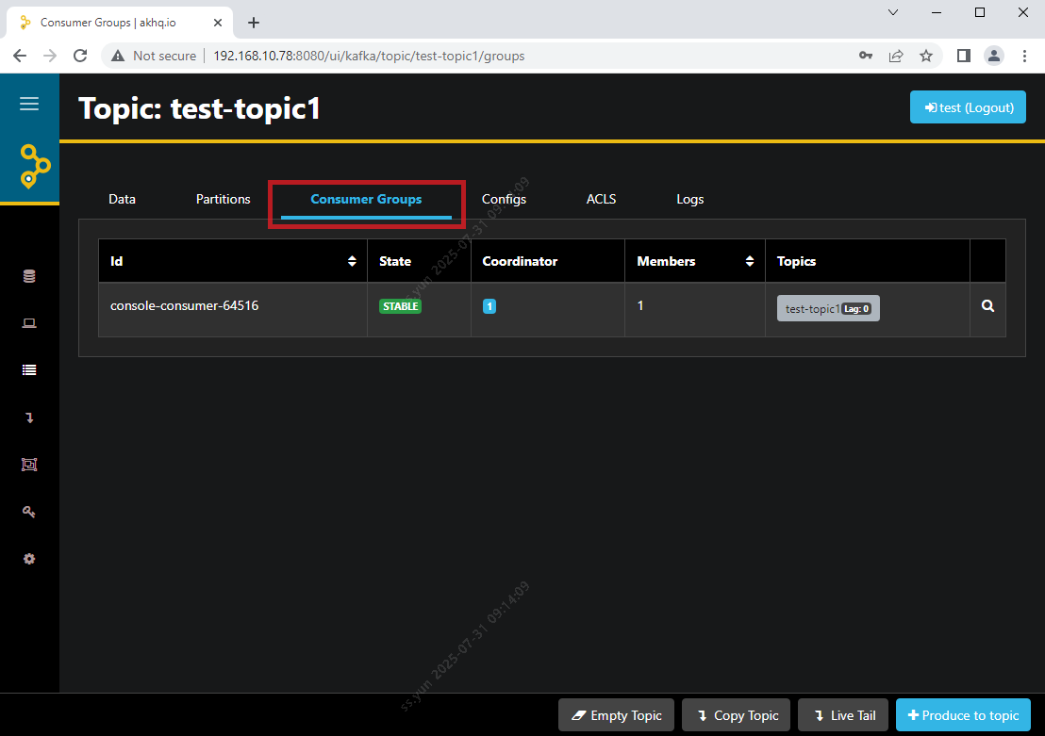Image resolution: width=1045 pixels, height=736 pixels.
Task: Open Consumer Groups object-group sidebar icon
Action: tap(29, 465)
